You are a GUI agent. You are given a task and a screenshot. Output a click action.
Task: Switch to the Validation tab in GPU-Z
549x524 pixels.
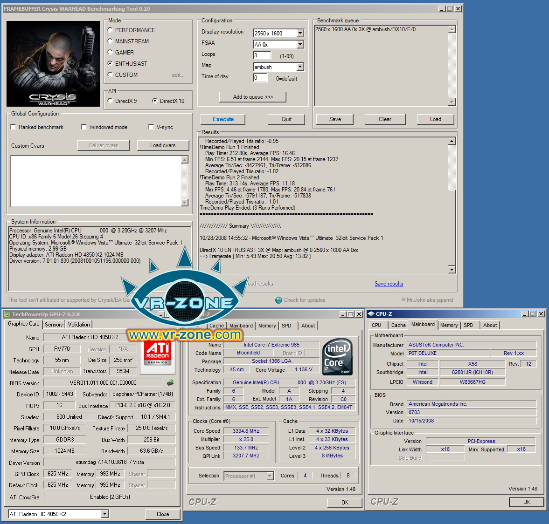click(x=79, y=324)
